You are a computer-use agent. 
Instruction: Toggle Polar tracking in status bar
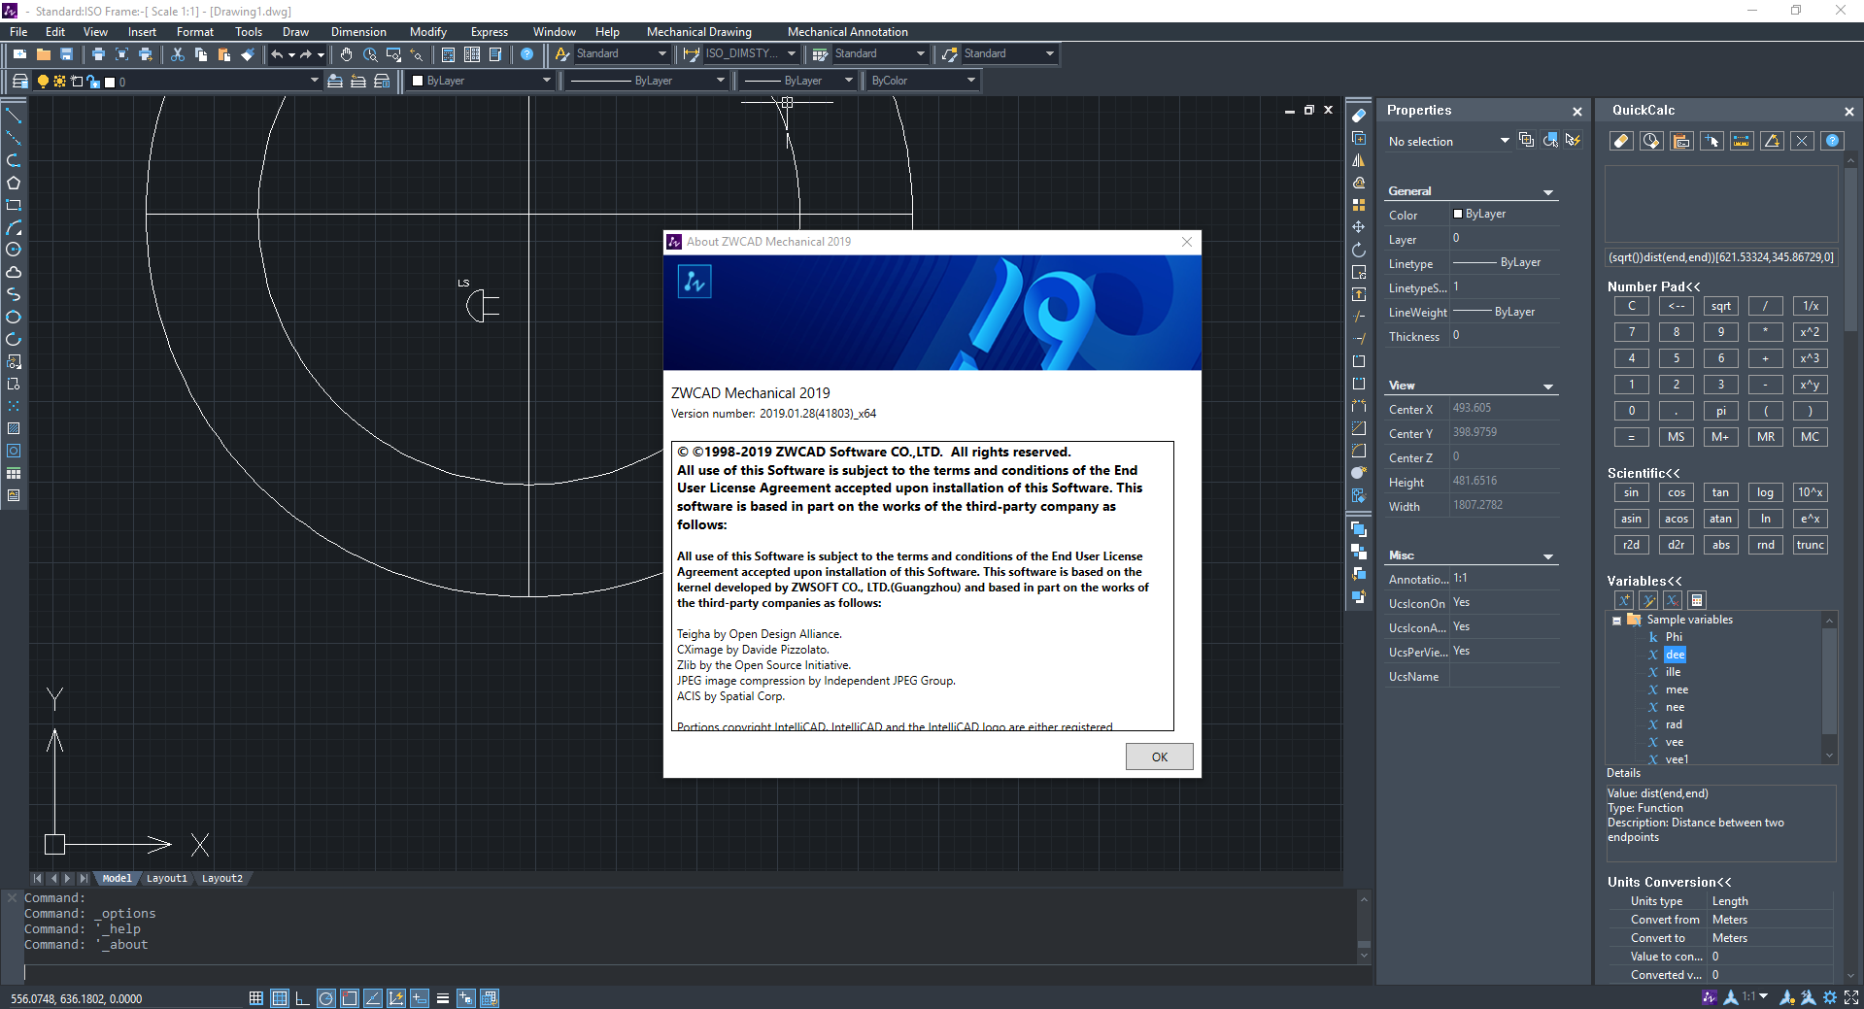(326, 998)
